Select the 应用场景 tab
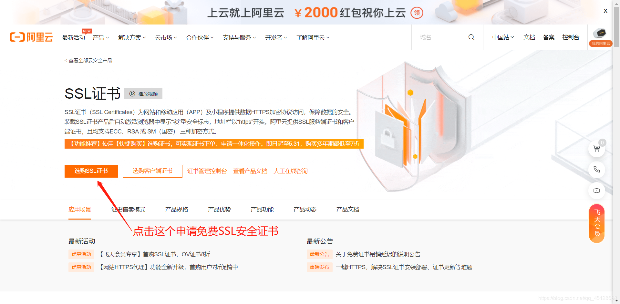 [x=80, y=210]
